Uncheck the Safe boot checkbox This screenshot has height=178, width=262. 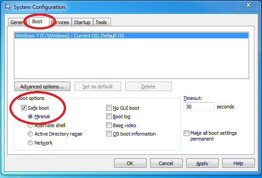click(24, 108)
